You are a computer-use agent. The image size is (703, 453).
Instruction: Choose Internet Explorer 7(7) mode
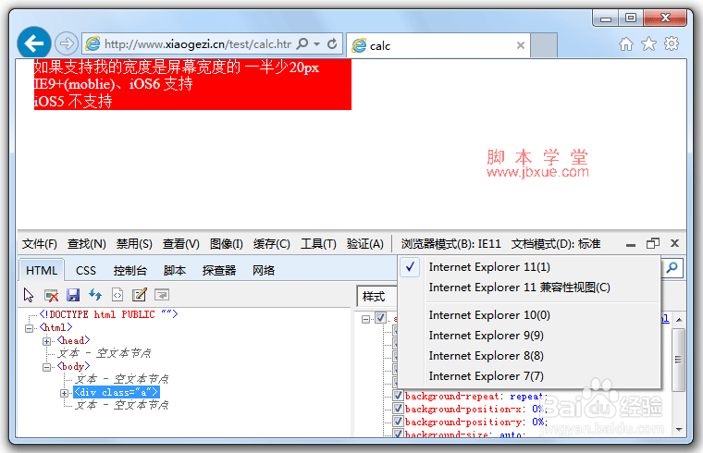coord(529,376)
